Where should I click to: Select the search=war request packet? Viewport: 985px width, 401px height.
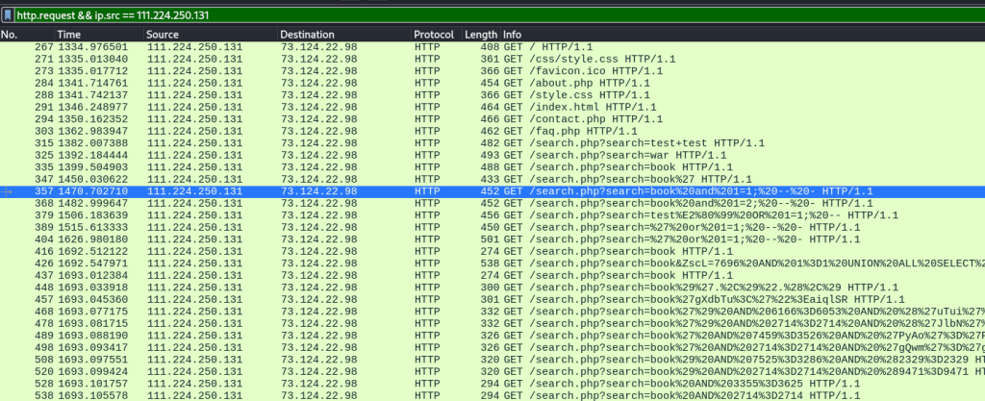[481, 155]
